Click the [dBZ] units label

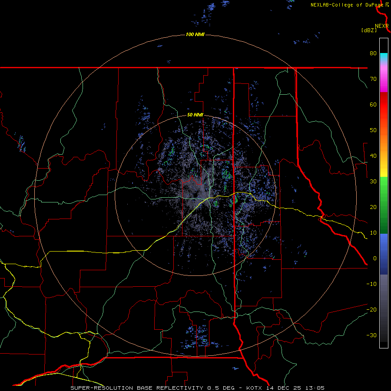[x=369, y=30]
